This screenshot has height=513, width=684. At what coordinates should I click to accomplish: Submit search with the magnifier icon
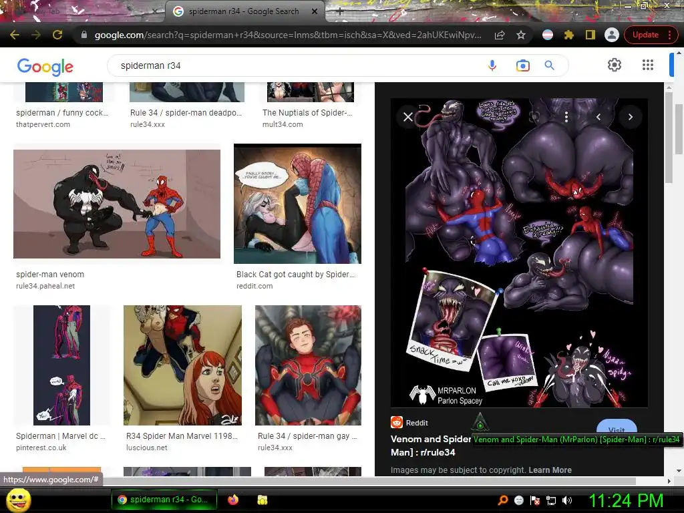549,65
